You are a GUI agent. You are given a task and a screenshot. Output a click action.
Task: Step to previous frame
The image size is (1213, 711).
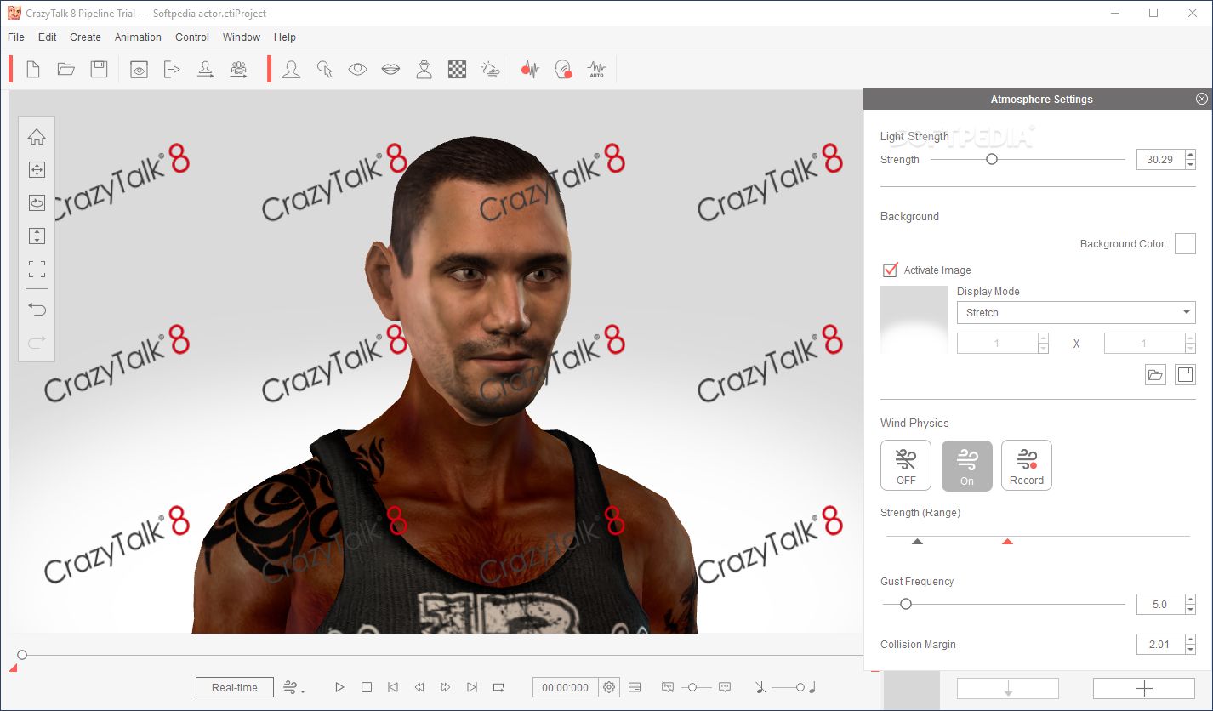point(419,687)
